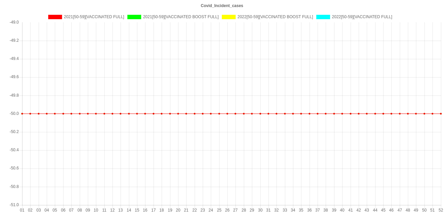Click the -50.0 y-axis tick label

14,114
